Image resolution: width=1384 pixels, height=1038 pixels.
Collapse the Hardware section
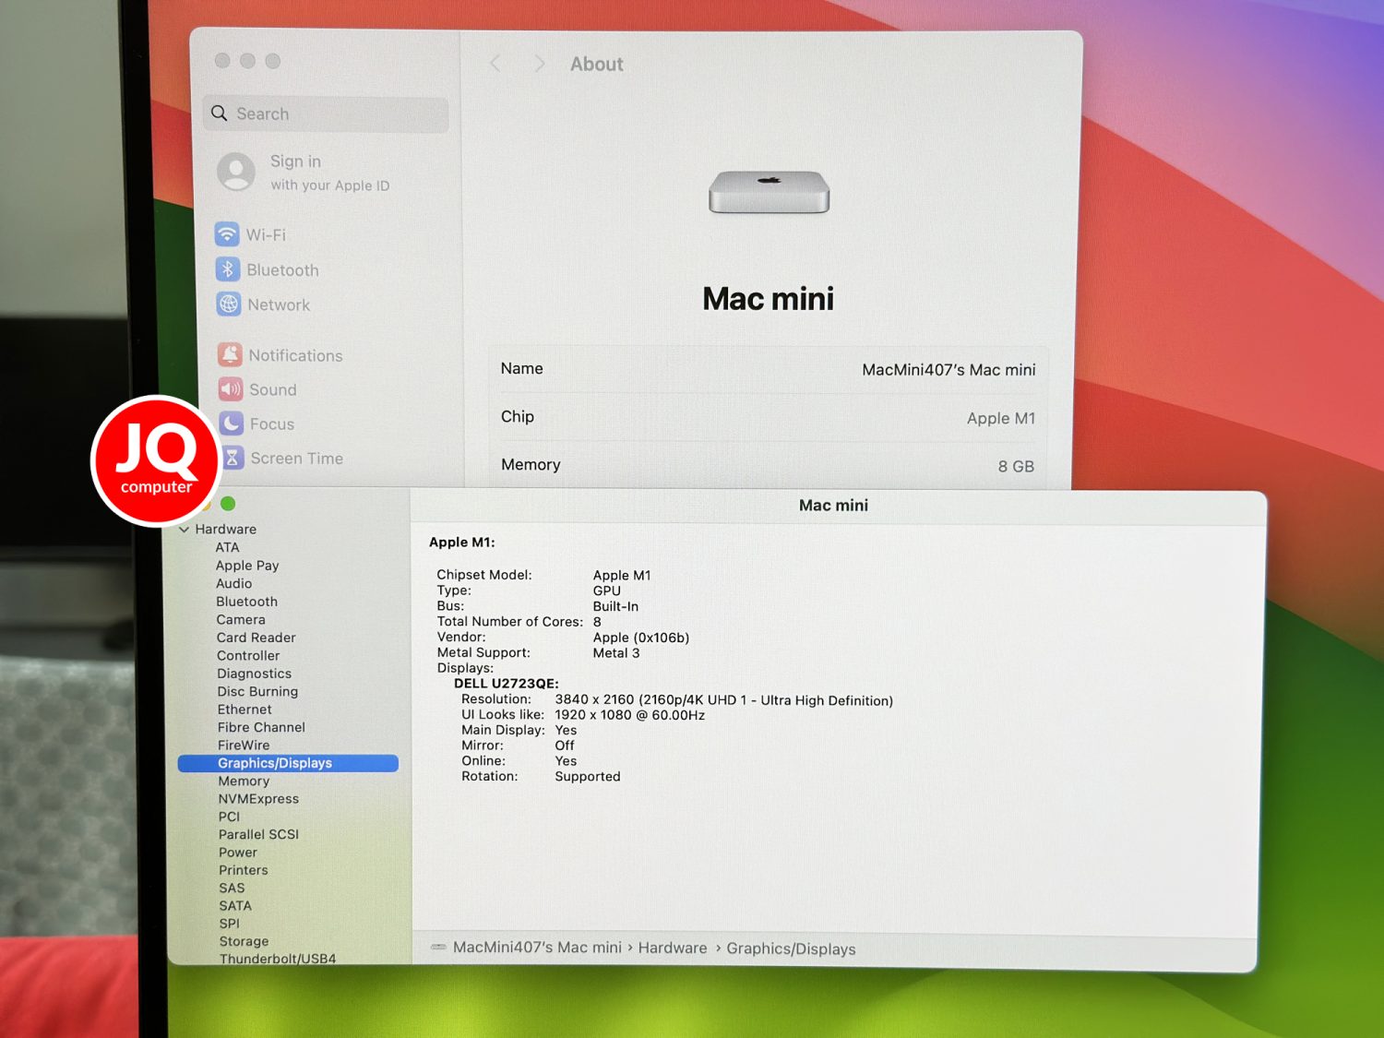[x=185, y=530]
